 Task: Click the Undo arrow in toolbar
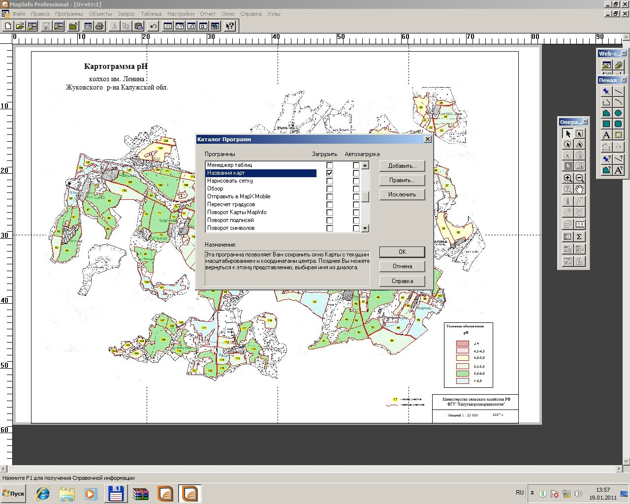(x=154, y=26)
